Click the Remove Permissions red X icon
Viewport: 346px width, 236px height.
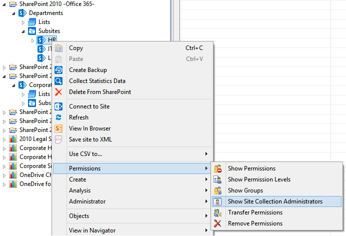(217, 223)
